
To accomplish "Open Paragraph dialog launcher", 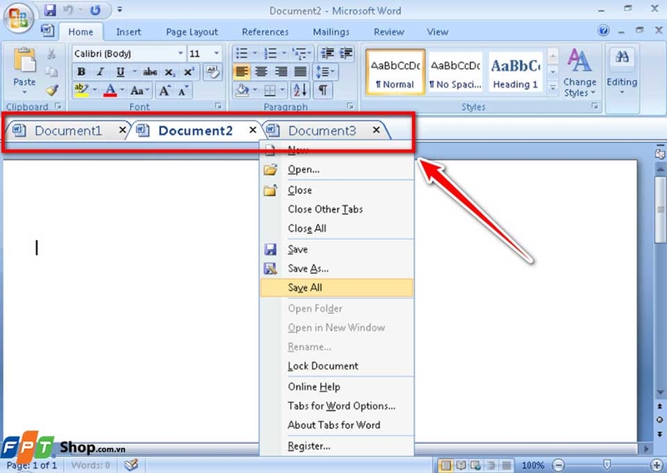I will pos(350,107).
